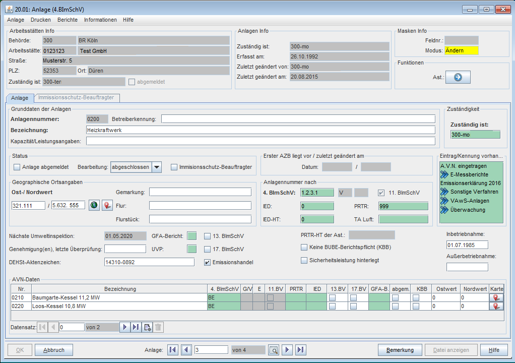
Task: Open Karte pin for Baumgarte-Kessel row
Action: point(496,298)
